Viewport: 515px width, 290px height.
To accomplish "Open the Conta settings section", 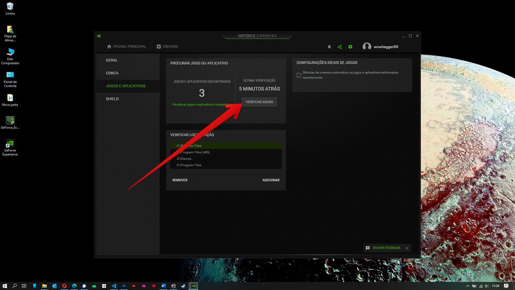I will [x=112, y=73].
